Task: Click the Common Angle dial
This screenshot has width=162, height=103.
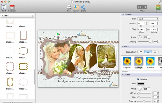Action: 140,37
